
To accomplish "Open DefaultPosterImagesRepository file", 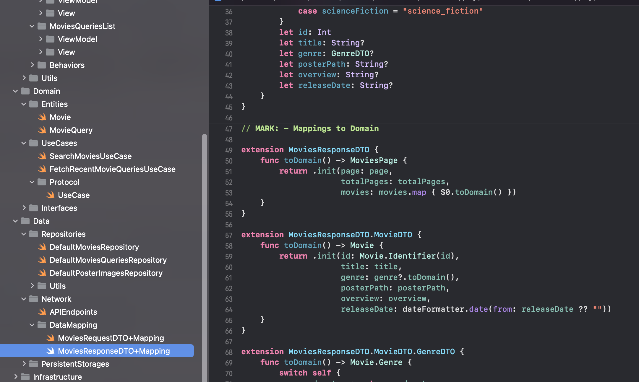I will click(x=106, y=273).
